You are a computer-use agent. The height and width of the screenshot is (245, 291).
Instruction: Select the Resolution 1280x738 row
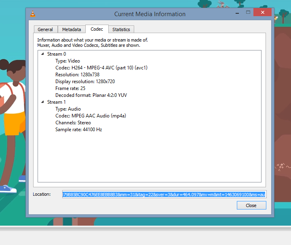point(77,75)
